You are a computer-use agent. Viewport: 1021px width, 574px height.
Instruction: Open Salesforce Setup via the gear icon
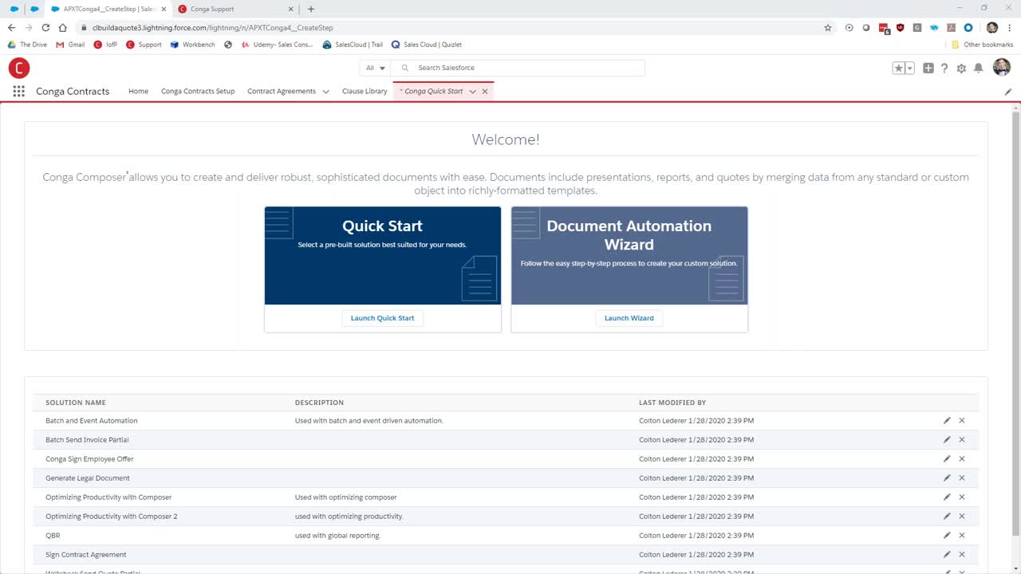click(x=961, y=69)
